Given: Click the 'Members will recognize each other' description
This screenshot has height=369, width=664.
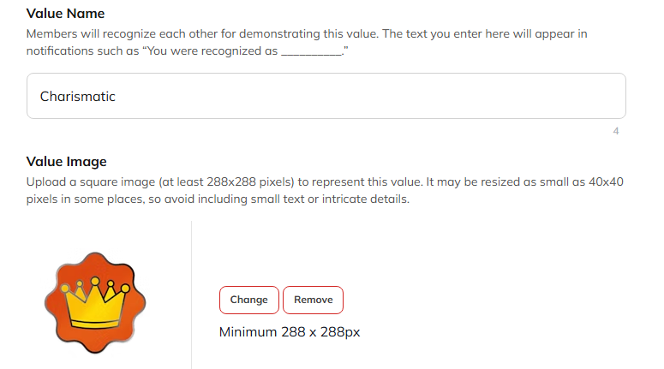Looking at the screenshot, I should [x=307, y=42].
